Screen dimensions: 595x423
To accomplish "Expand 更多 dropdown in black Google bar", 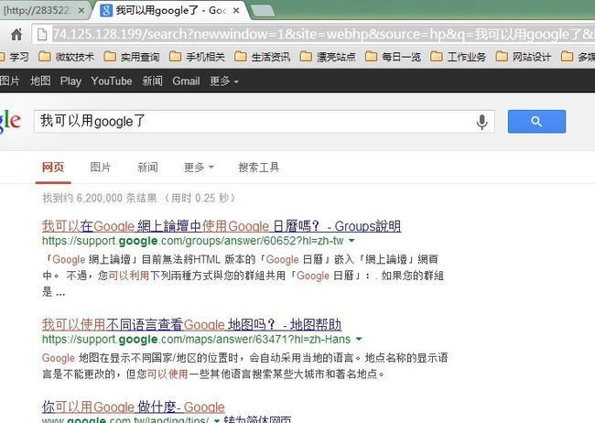I will coord(224,81).
